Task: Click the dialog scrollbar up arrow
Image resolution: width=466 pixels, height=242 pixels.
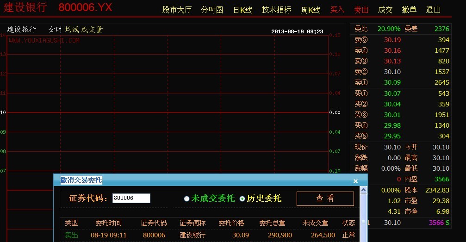Action: click(363, 190)
